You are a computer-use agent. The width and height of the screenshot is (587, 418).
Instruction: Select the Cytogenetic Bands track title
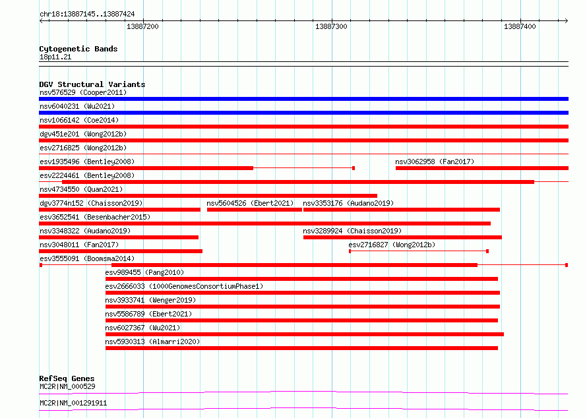point(78,49)
